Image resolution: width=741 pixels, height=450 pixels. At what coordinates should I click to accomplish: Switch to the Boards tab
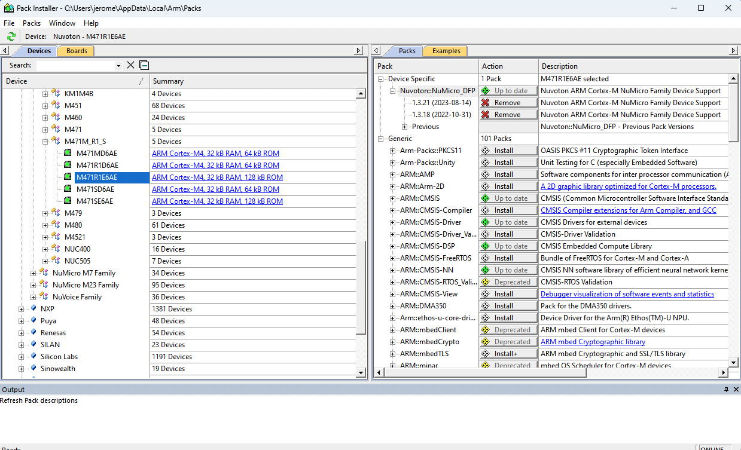[75, 51]
